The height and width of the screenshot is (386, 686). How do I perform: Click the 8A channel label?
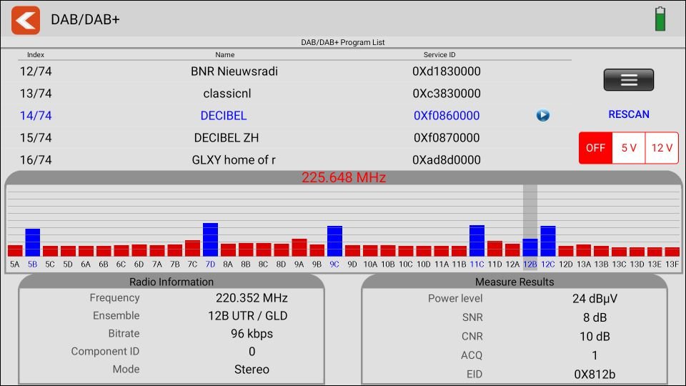(x=228, y=264)
